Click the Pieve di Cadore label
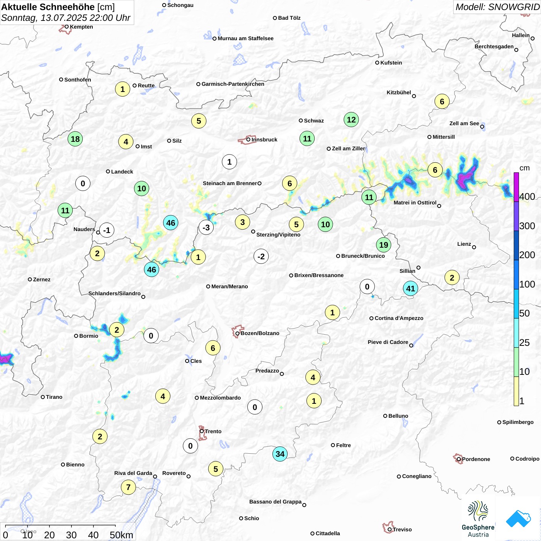The width and height of the screenshot is (541, 541). (x=388, y=342)
